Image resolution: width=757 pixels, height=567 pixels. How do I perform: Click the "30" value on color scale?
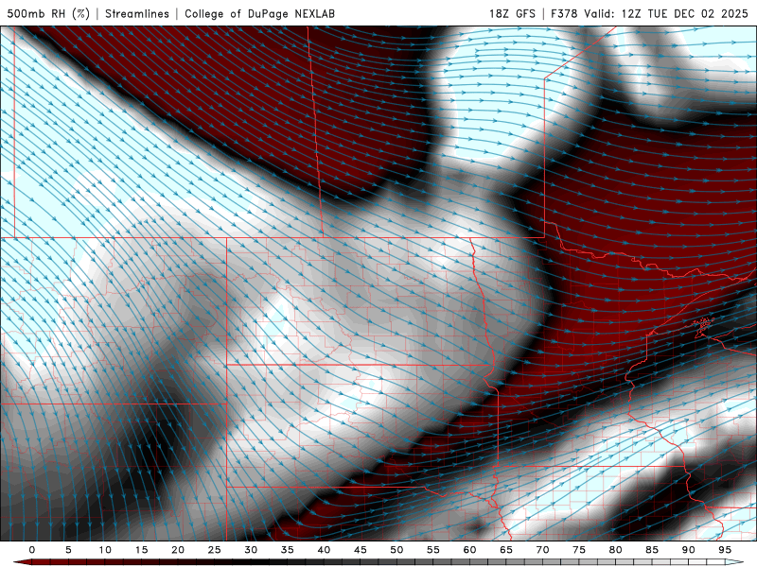(251, 550)
